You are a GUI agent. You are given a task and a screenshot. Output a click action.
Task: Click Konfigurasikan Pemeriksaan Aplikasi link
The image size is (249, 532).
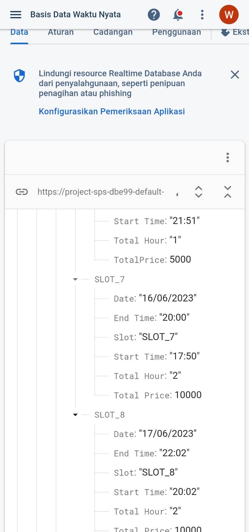112,111
